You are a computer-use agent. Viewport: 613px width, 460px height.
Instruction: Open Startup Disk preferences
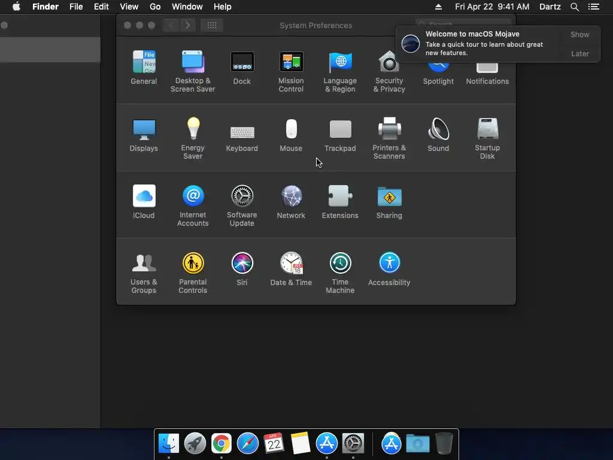pyautogui.click(x=487, y=138)
